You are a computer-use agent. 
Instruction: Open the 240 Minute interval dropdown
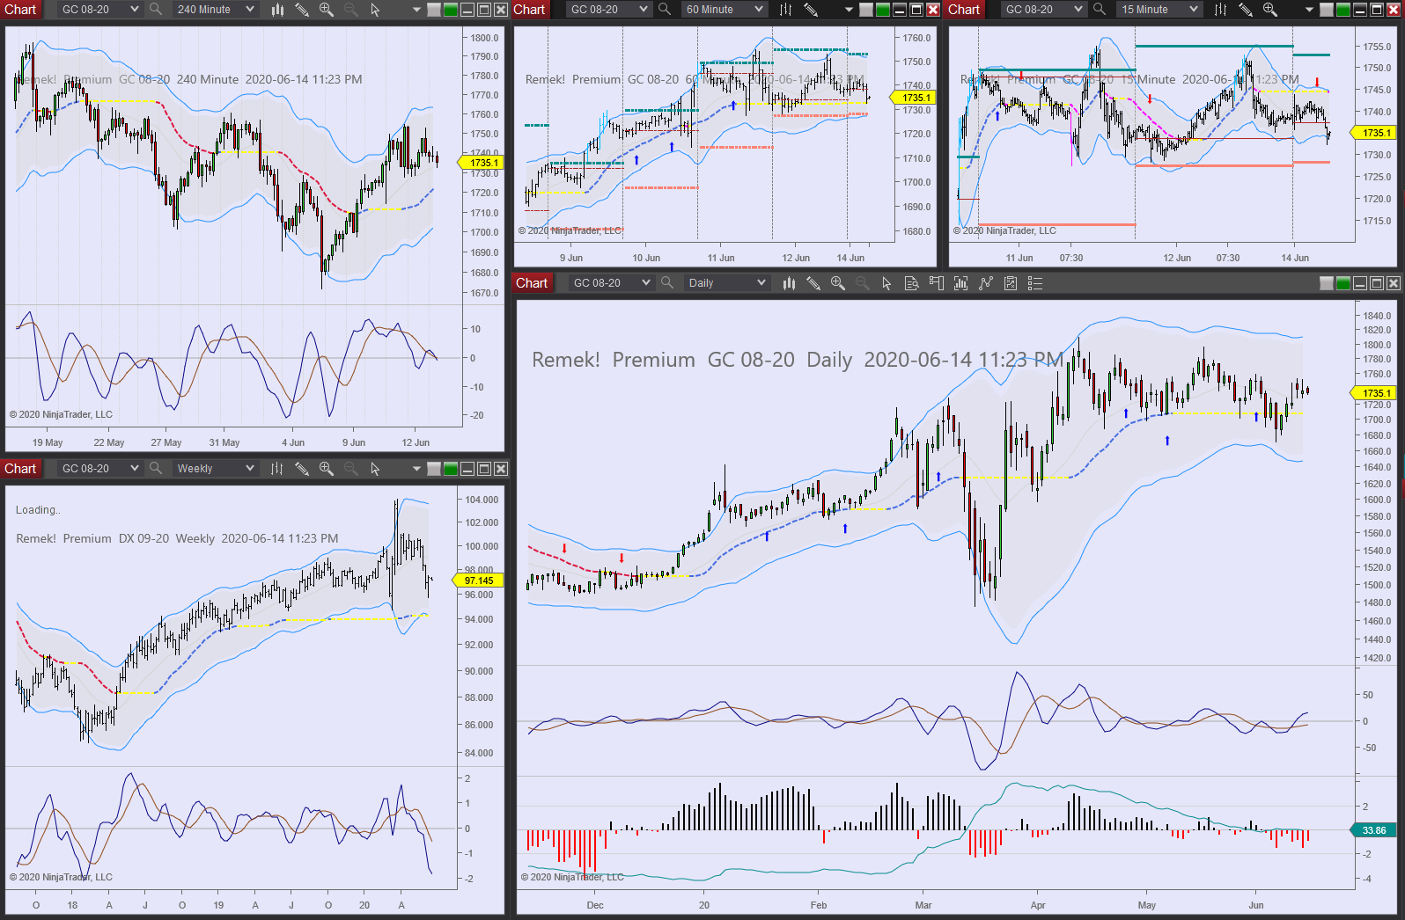coord(216,10)
